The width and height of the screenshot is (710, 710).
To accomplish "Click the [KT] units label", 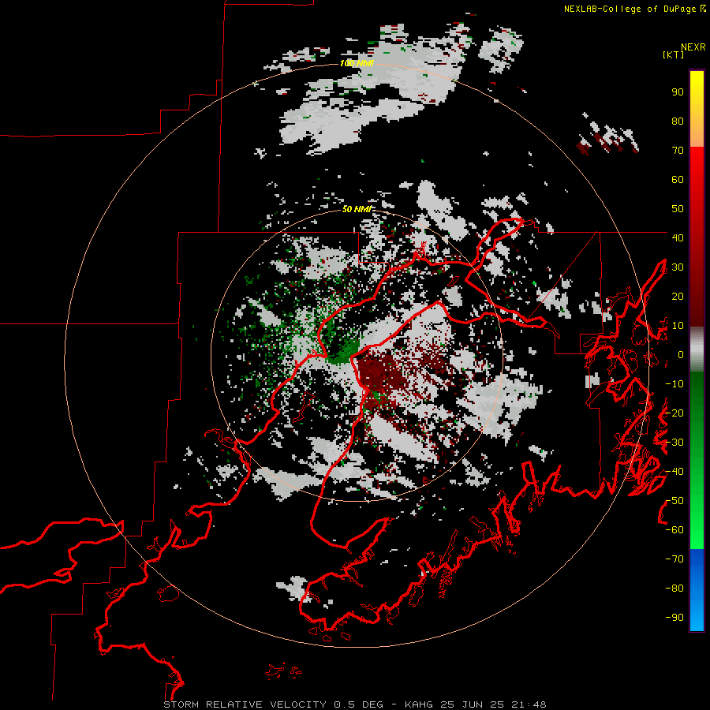I will pyautogui.click(x=673, y=54).
